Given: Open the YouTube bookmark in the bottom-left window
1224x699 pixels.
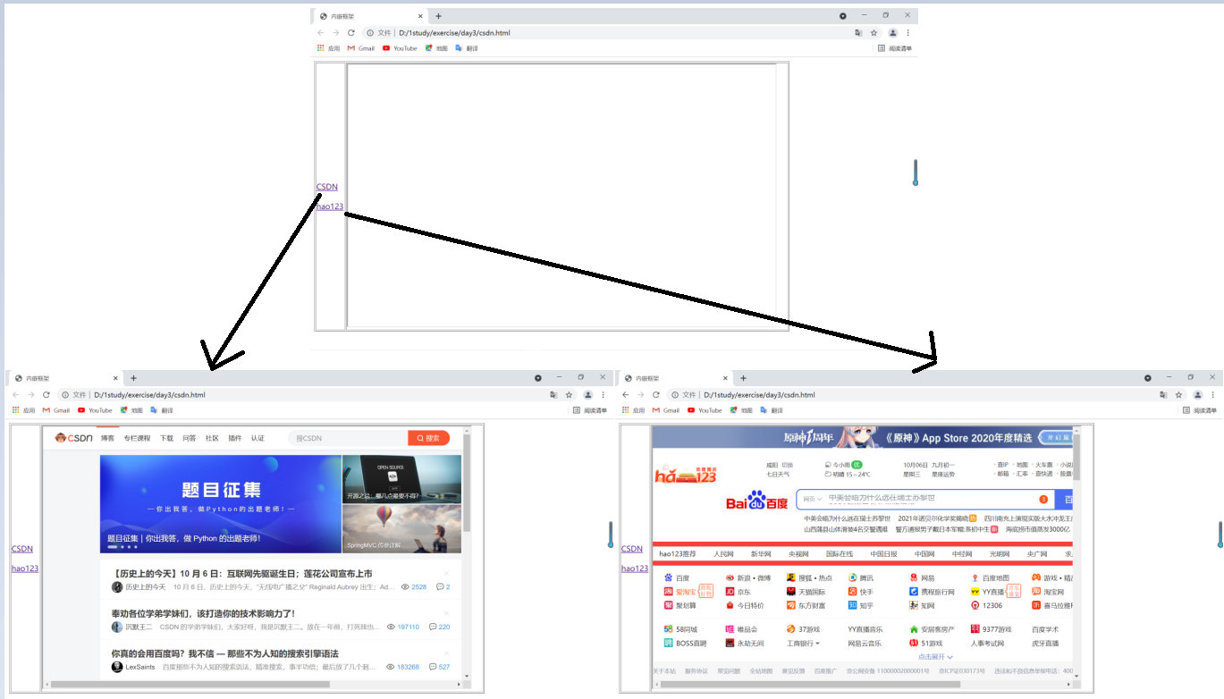Looking at the screenshot, I should coord(95,410).
